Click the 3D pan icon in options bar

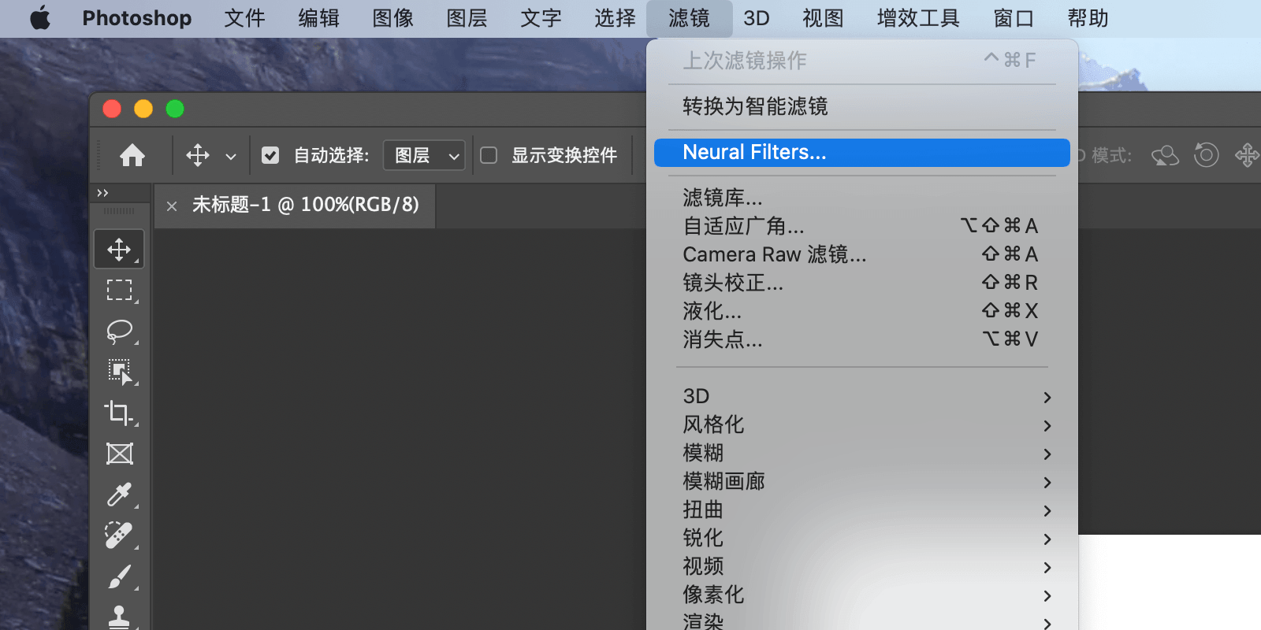coord(1248,155)
